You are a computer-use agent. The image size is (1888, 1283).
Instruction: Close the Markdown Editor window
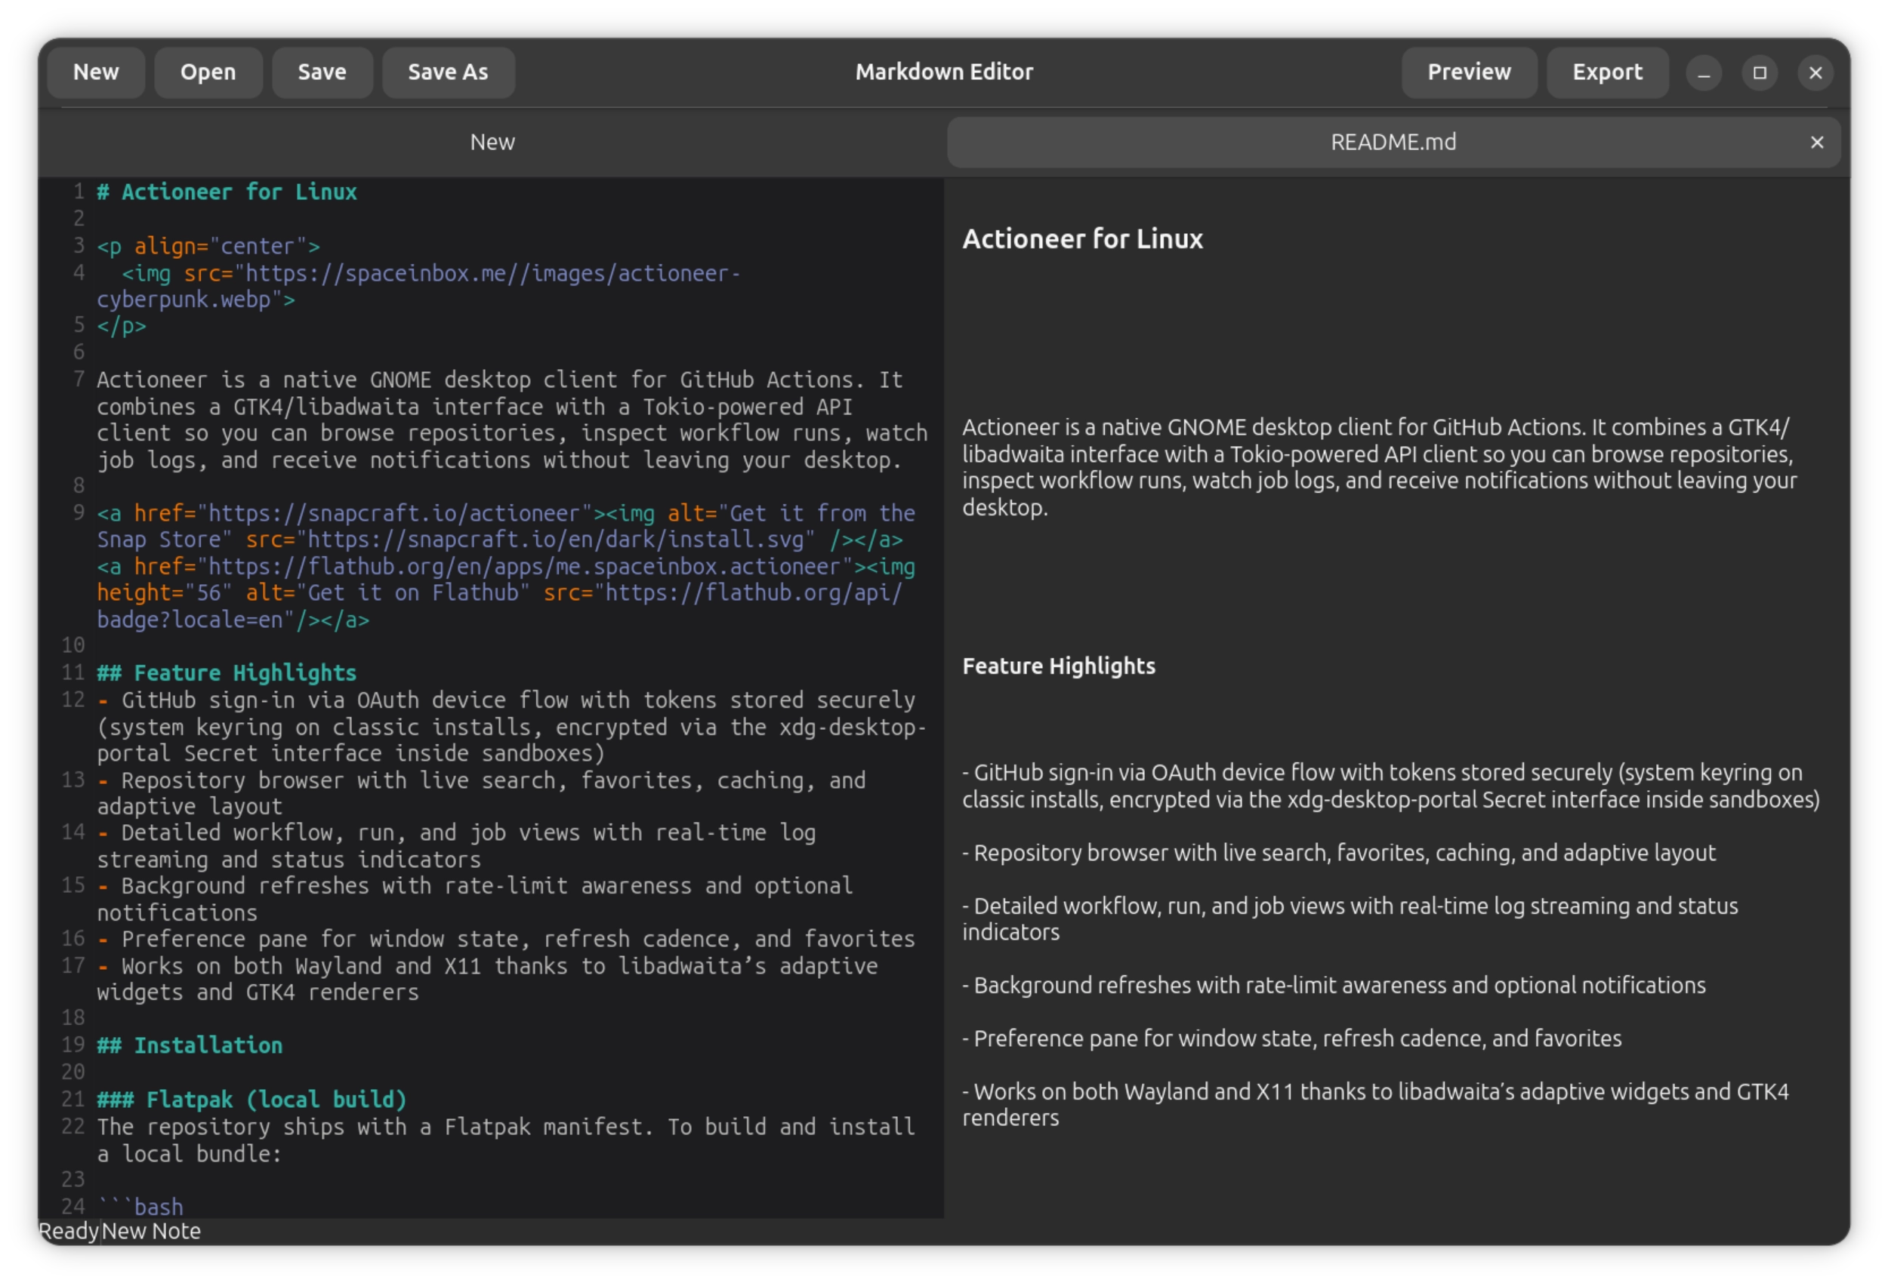tap(1816, 73)
